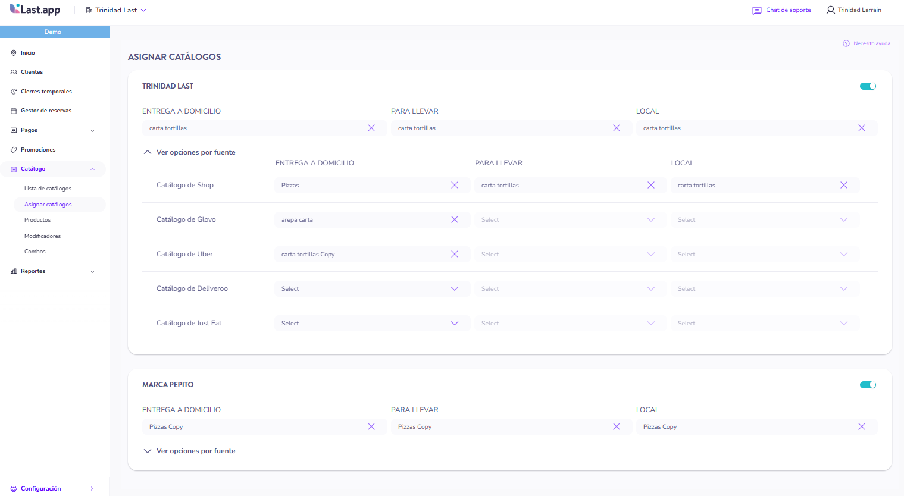Go to Productos section

click(x=37, y=220)
